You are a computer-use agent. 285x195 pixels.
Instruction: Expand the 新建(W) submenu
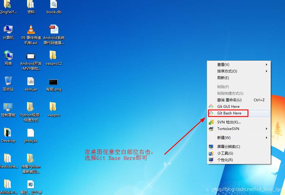[239, 138]
